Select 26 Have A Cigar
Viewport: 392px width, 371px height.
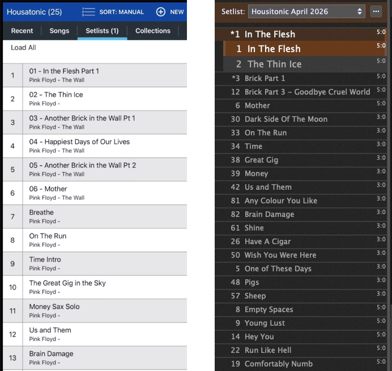tap(301, 241)
